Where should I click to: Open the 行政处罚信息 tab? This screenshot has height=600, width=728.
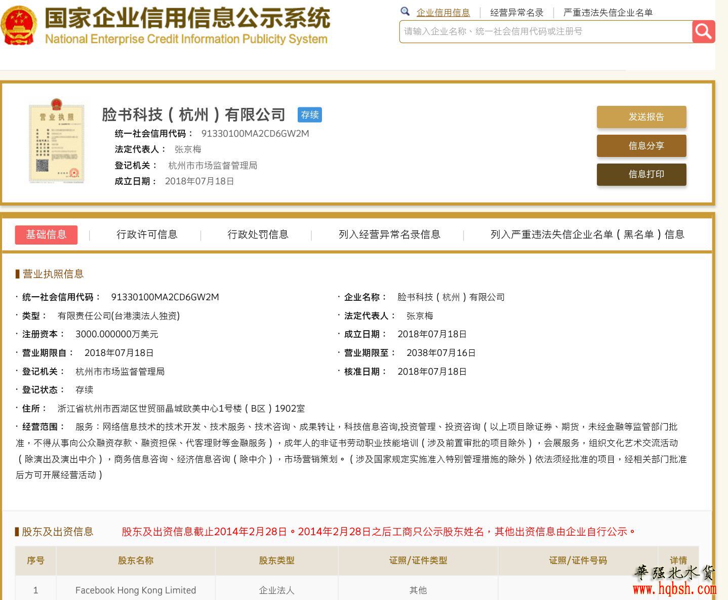point(258,234)
